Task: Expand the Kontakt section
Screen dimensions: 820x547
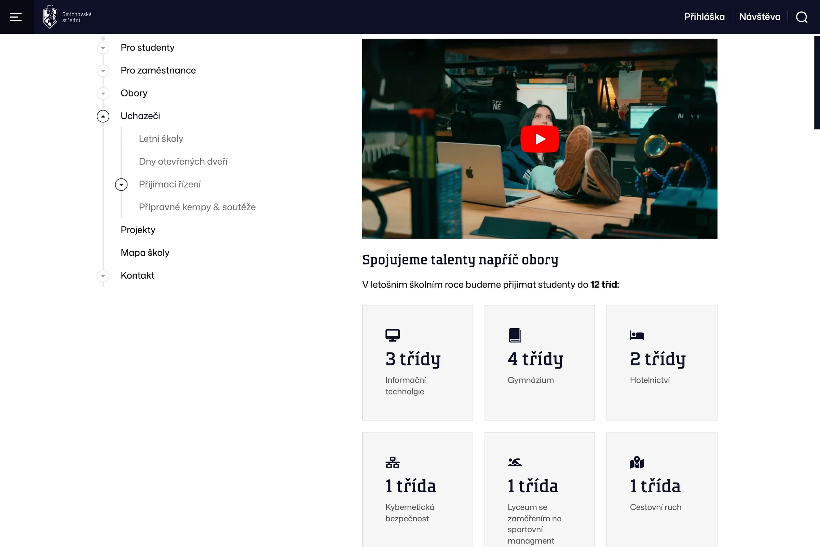Action: pyautogui.click(x=103, y=276)
